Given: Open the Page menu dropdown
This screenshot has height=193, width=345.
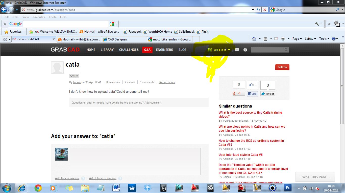Looking at the screenshot, I should click(x=297, y=39).
